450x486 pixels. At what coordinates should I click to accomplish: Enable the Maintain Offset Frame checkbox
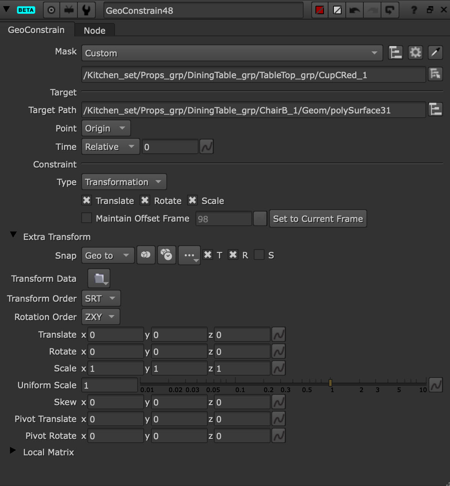point(87,218)
